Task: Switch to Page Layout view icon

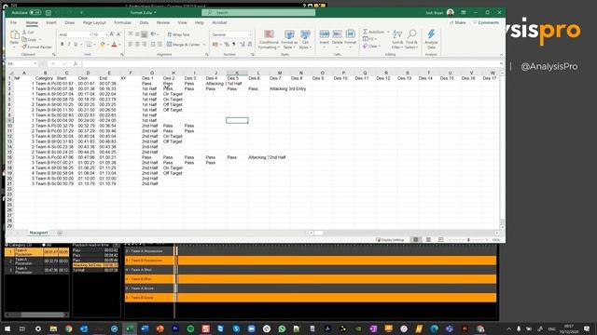Action: [428, 240]
